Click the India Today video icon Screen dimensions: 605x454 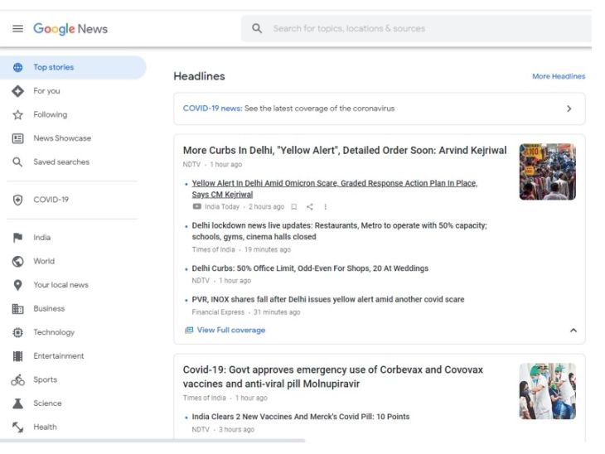[196, 206]
